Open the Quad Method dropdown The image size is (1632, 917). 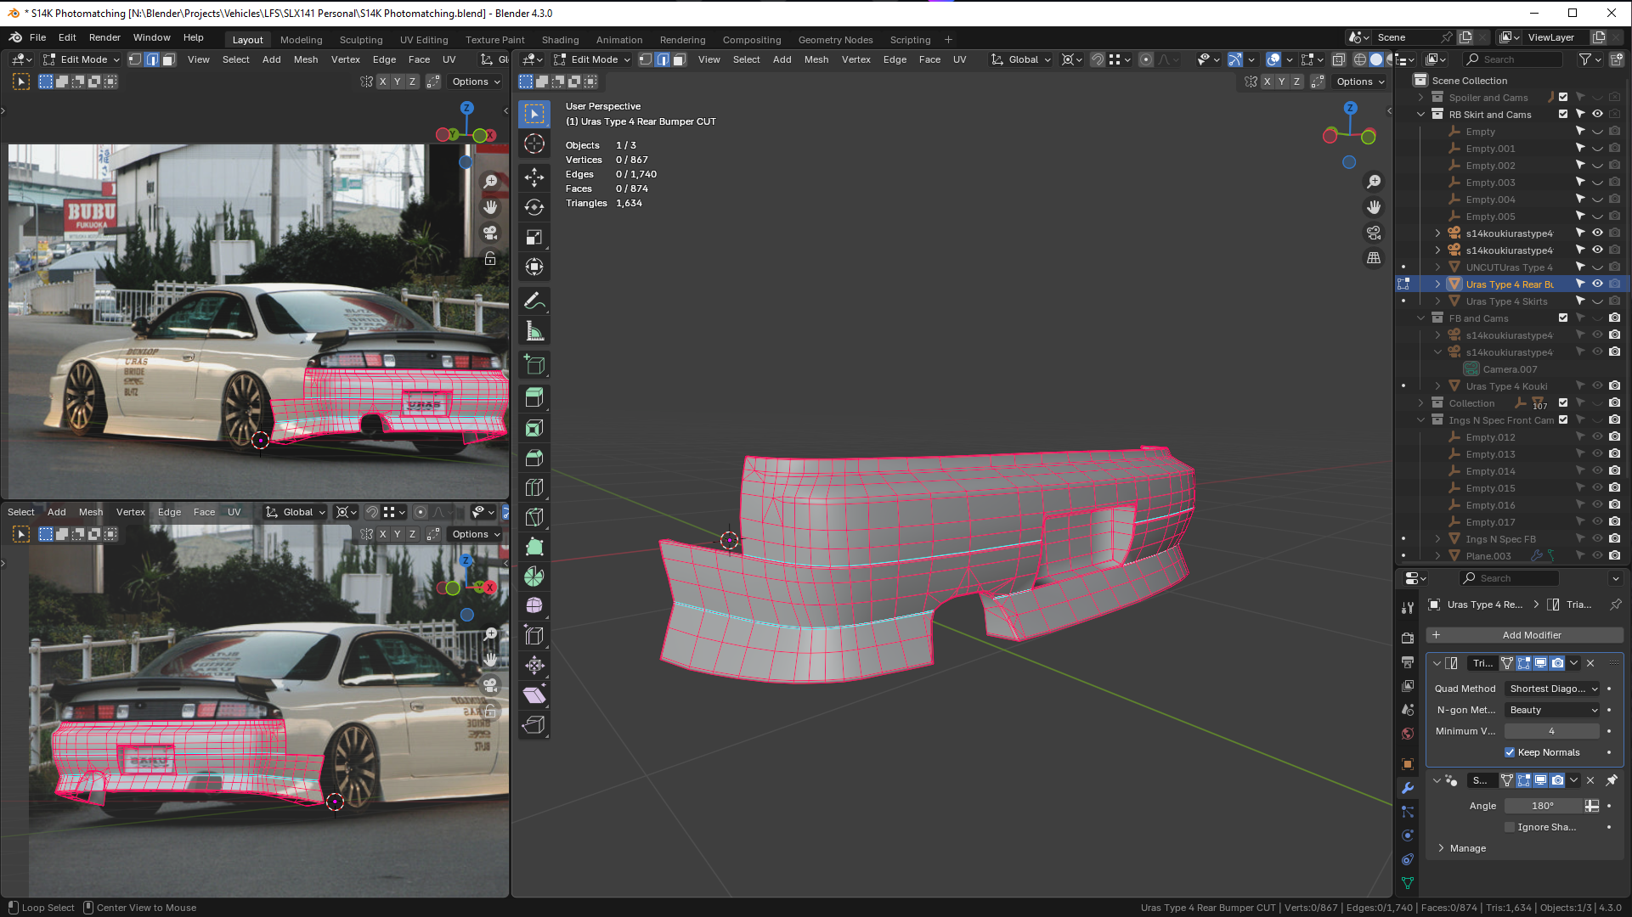[1553, 689]
